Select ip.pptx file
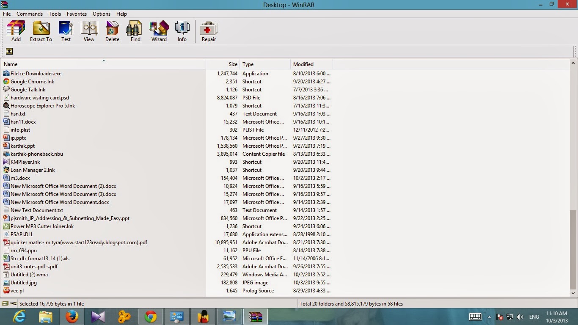Viewport: 578px width, 325px height. [18, 138]
